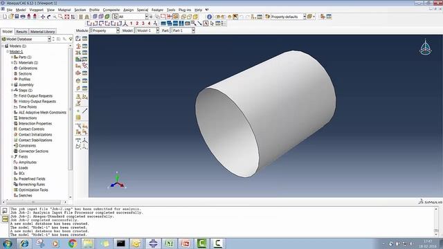Click the model tree horizontal scrollbar

click(x=34, y=202)
